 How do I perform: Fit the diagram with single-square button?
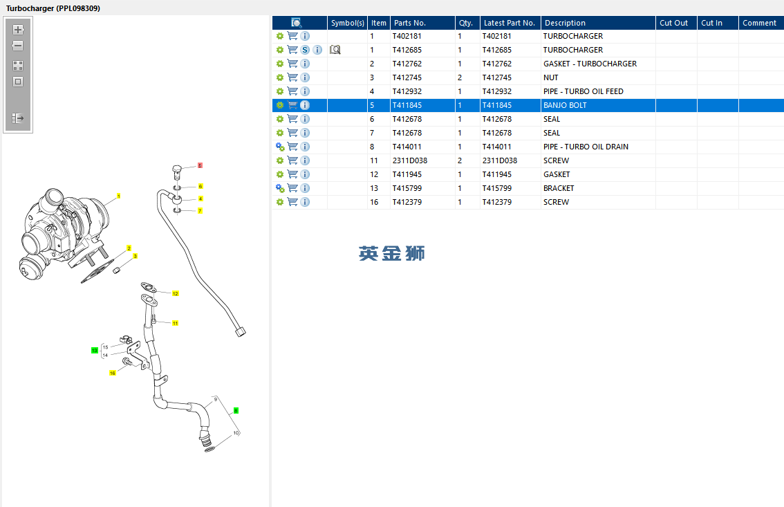pyautogui.click(x=18, y=82)
